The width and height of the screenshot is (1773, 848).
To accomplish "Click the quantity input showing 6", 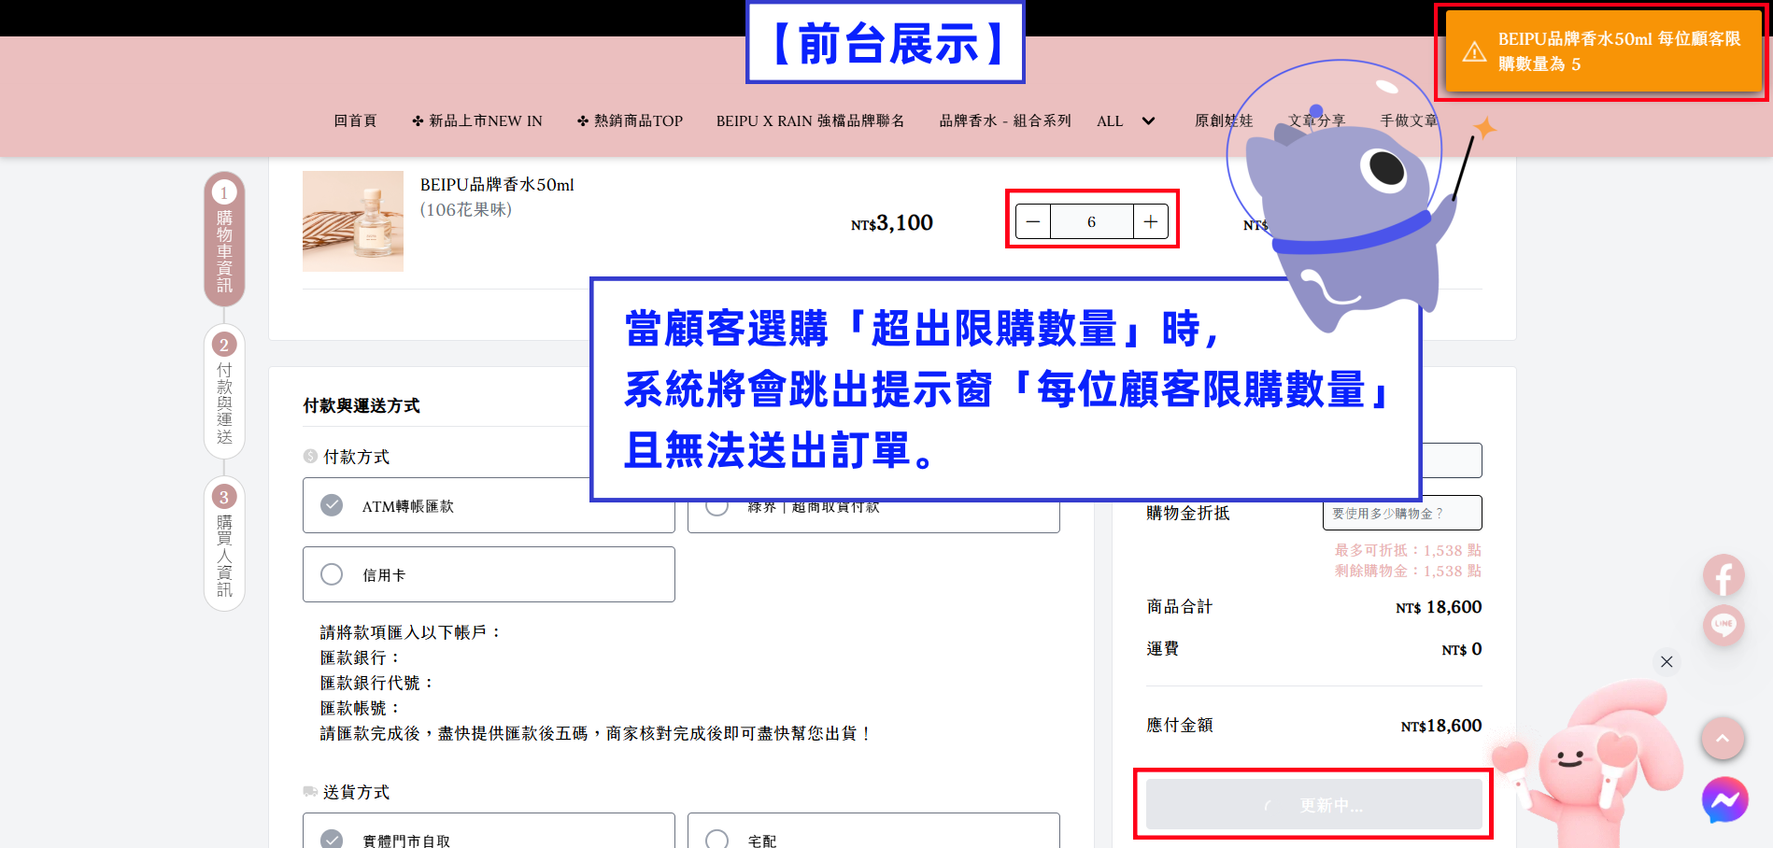I will (x=1092, y=221).
